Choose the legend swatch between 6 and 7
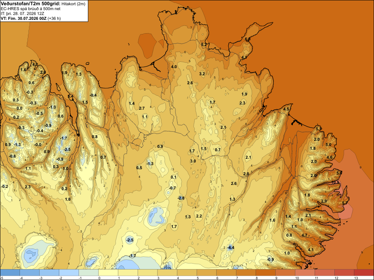The image size is (374, 280). point(226,273)
